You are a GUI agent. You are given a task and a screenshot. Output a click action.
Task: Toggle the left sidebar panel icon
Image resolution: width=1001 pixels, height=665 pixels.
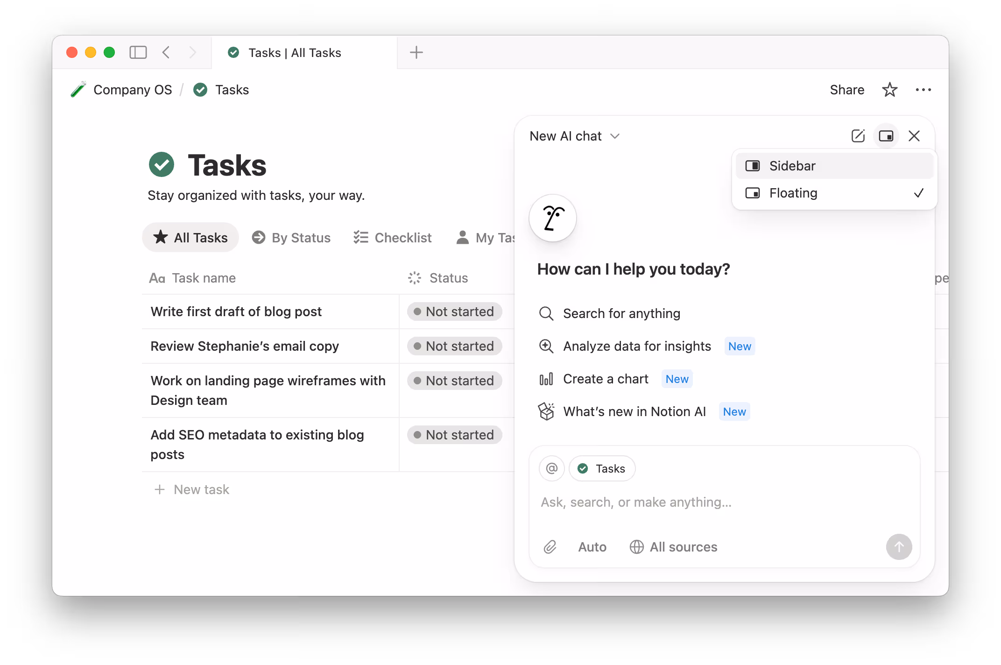138,52
